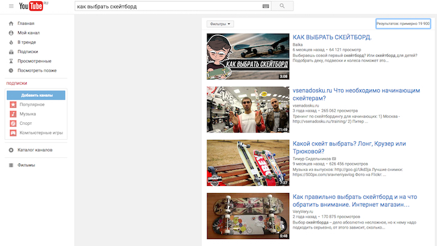Expand the Фильтры dropdown

(x=220, y=24)
